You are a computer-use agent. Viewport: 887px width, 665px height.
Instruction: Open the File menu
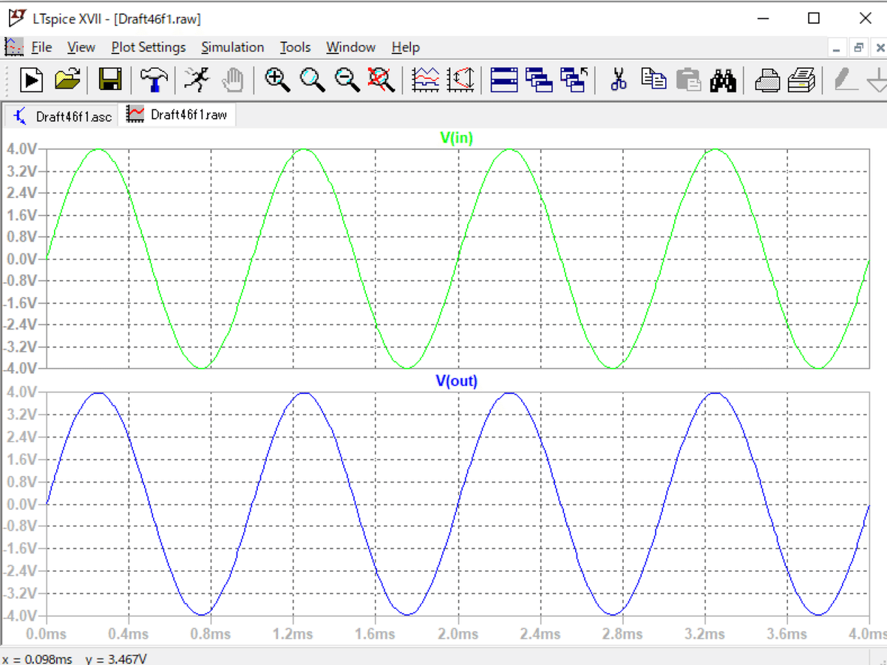click(x=41, y=47)
